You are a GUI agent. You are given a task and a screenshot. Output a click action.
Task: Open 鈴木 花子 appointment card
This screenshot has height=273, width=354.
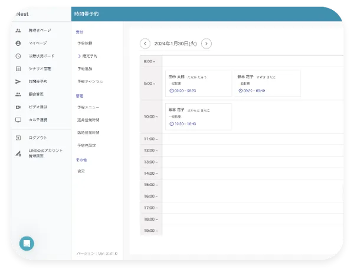(267, 84)
